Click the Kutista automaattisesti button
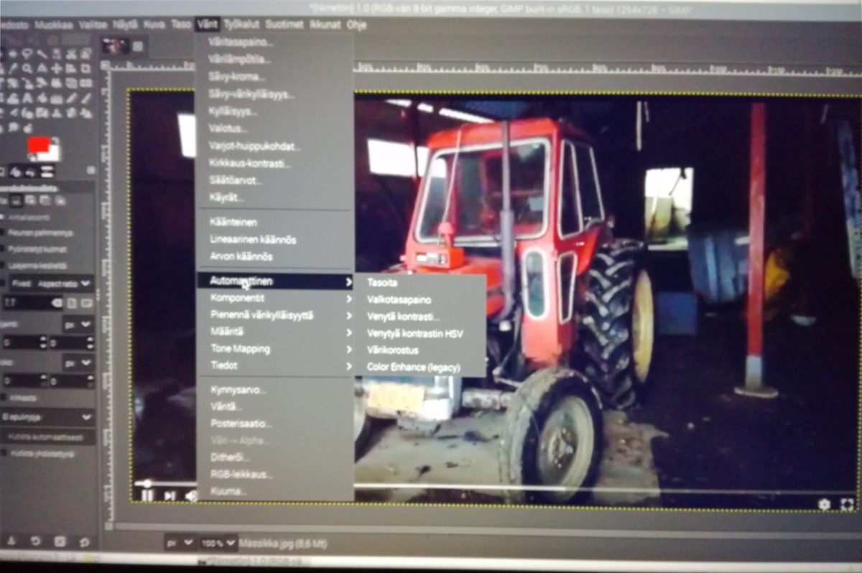This screenshot has width=862, height=573. tap(47, 436)
